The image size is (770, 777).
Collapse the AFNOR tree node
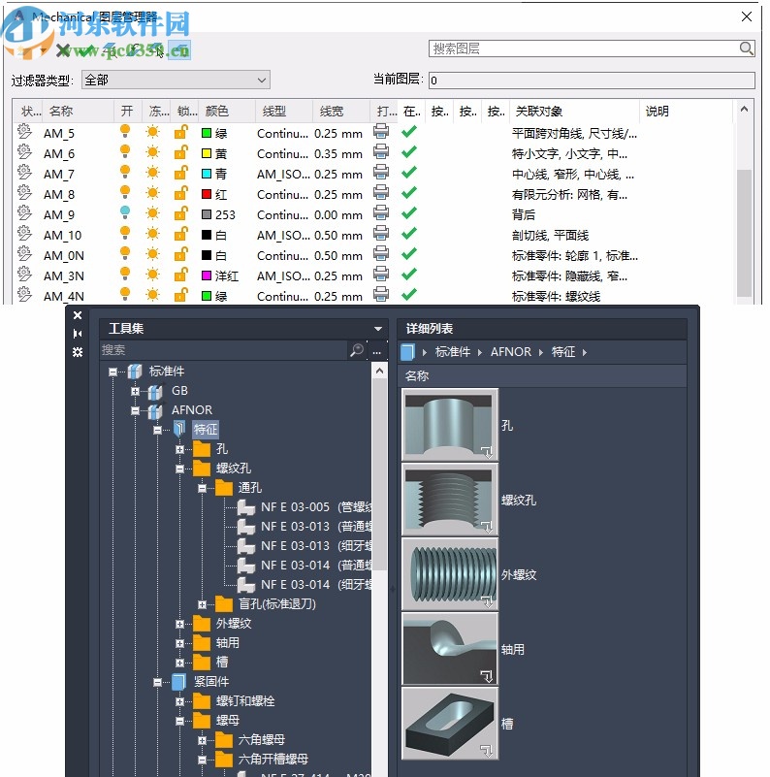pyautogui.click(x=135, y=410)
